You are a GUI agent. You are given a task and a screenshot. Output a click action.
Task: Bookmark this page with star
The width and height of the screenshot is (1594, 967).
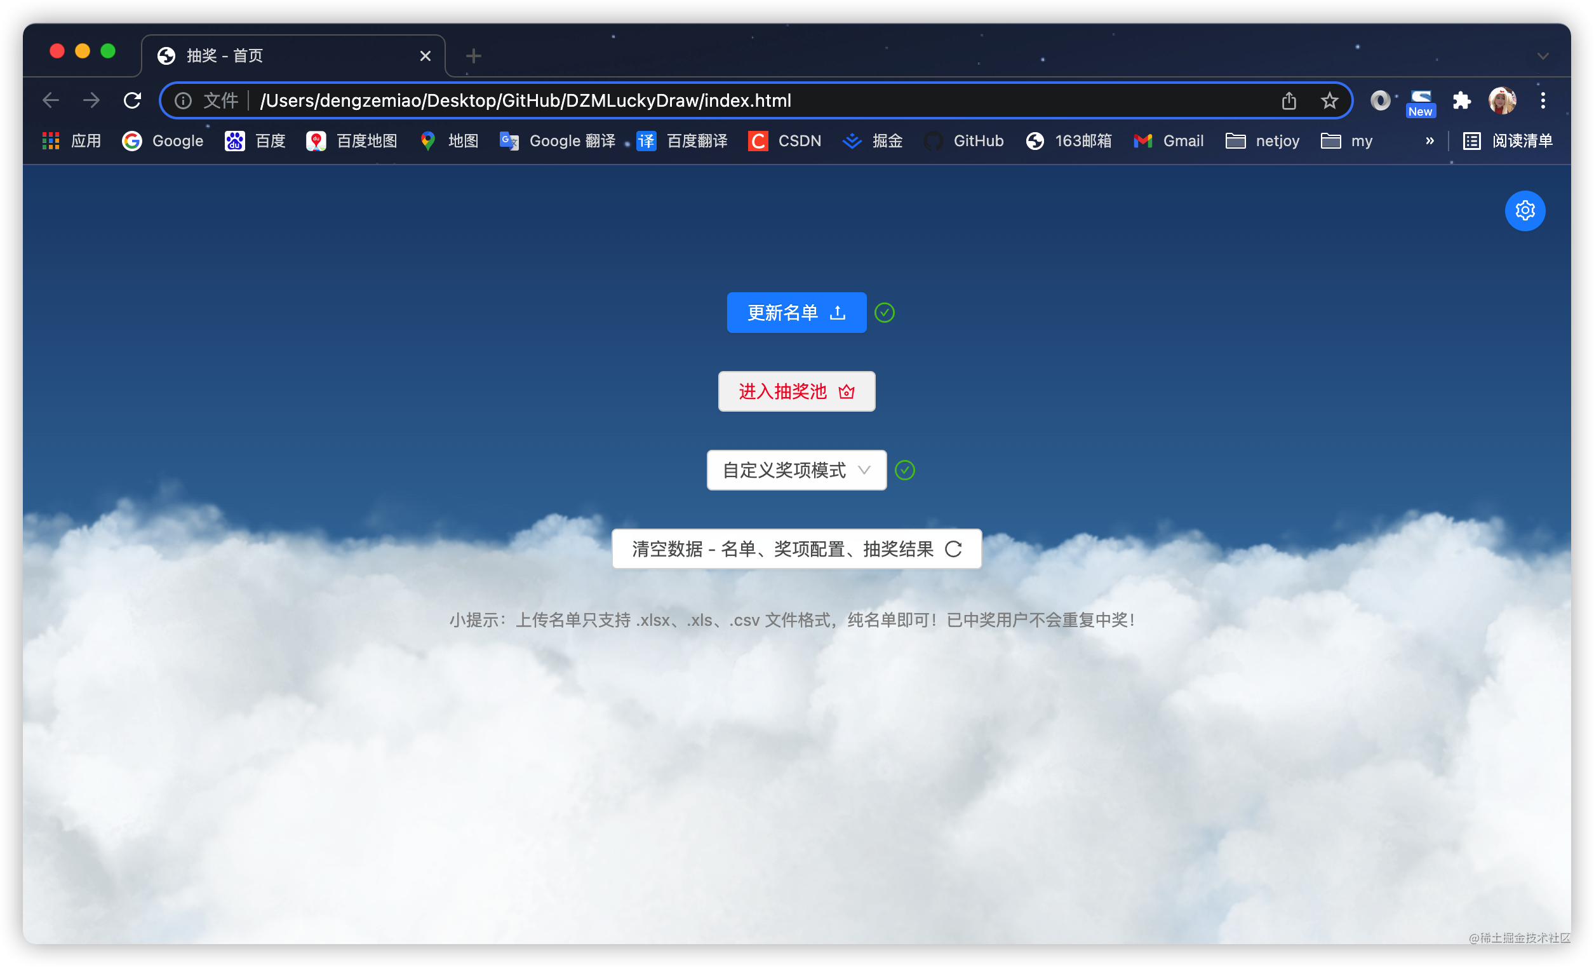pyautogui.click(x=1329, y=100)
